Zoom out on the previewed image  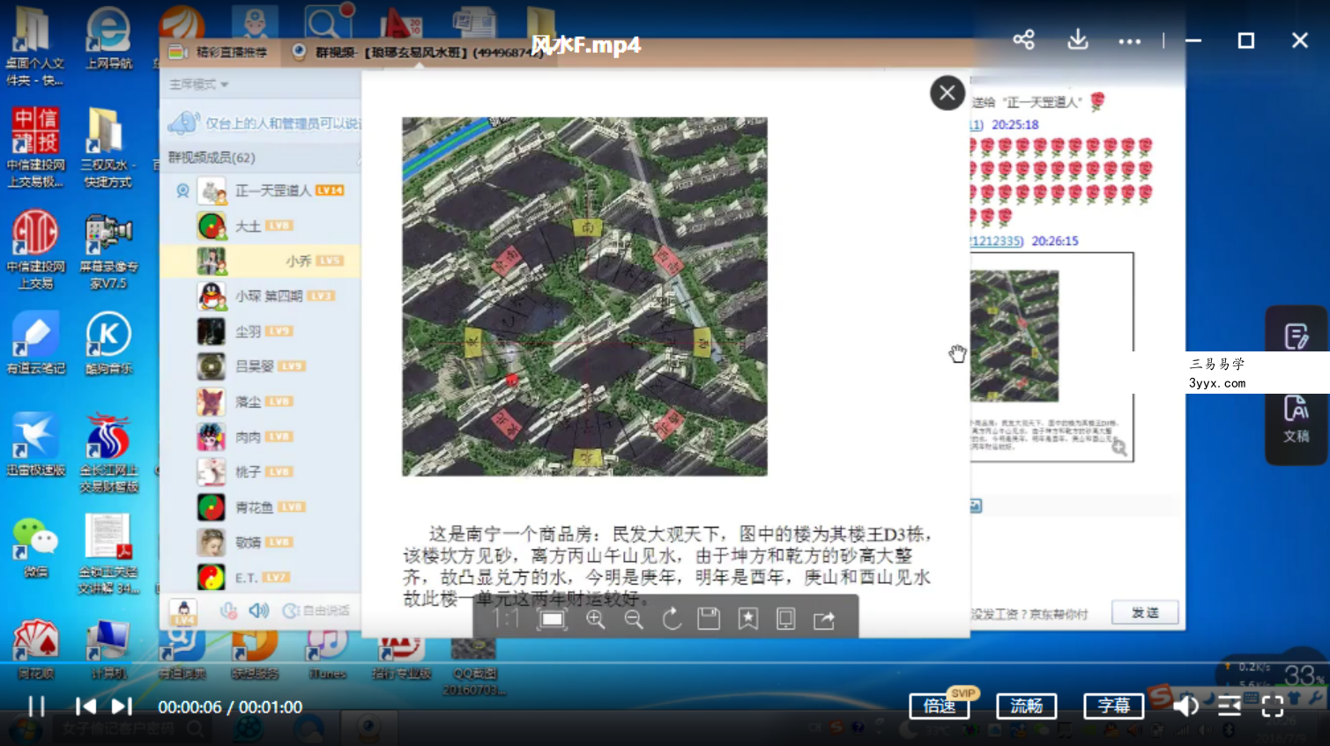[x=634, y=619]
